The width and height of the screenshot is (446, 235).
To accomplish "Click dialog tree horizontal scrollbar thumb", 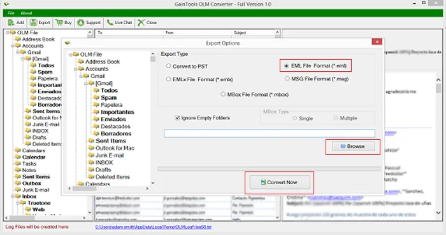I will point(85,189).
